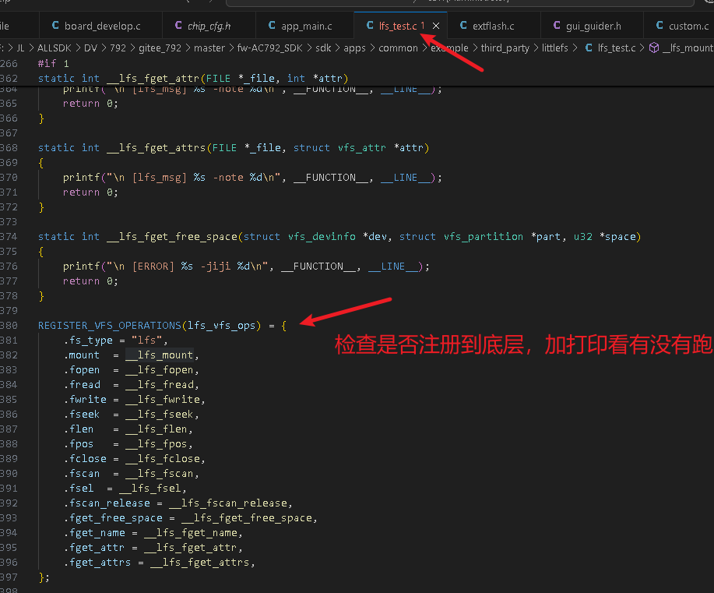Open the chip_cfg.h tab
This screenshot has width=714, height=593.
pyautogui.click(x=209, y=26)
